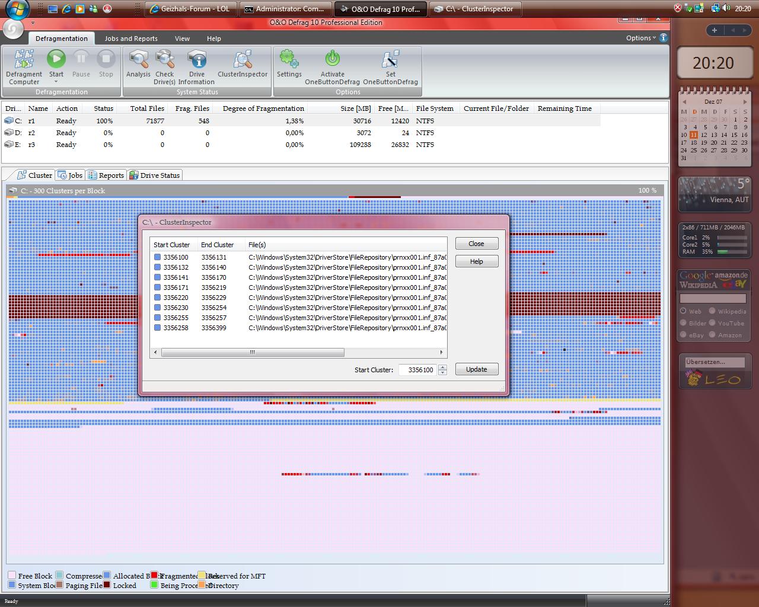Screen dimensions: 759x607
Task: Launch Internet Explorer from Quick Launch
Action: coord(66,9)
